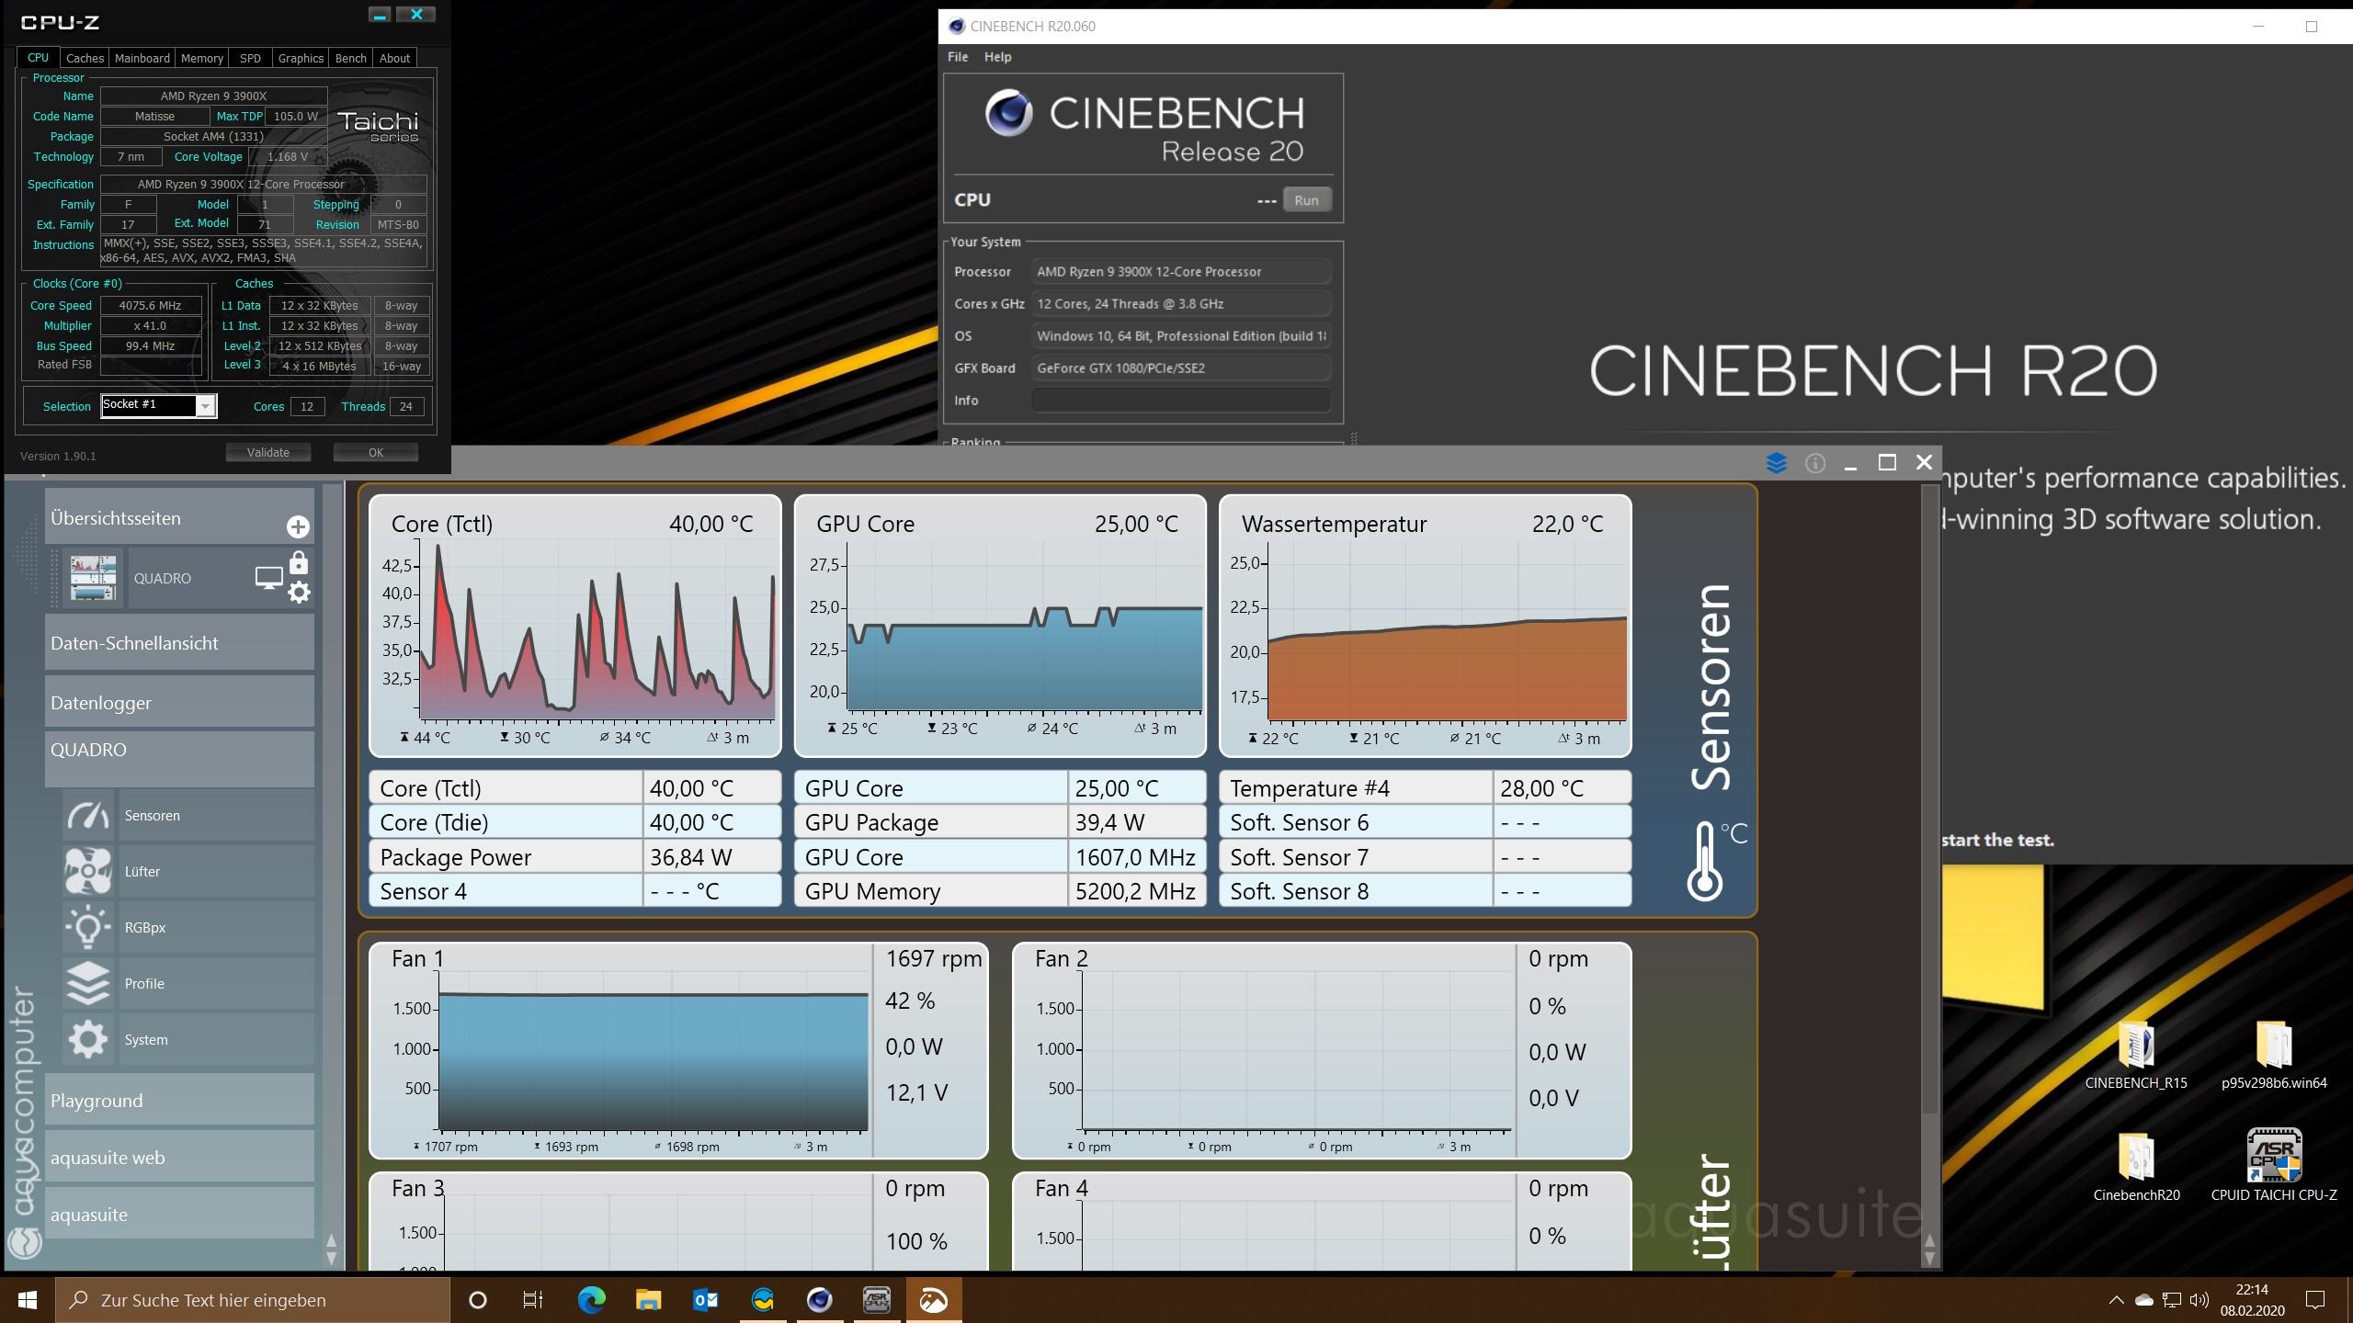Screen dimensions: 2353x1323
Task: Switch to Caches tab in CPU-Z
Action: point(85,58)
